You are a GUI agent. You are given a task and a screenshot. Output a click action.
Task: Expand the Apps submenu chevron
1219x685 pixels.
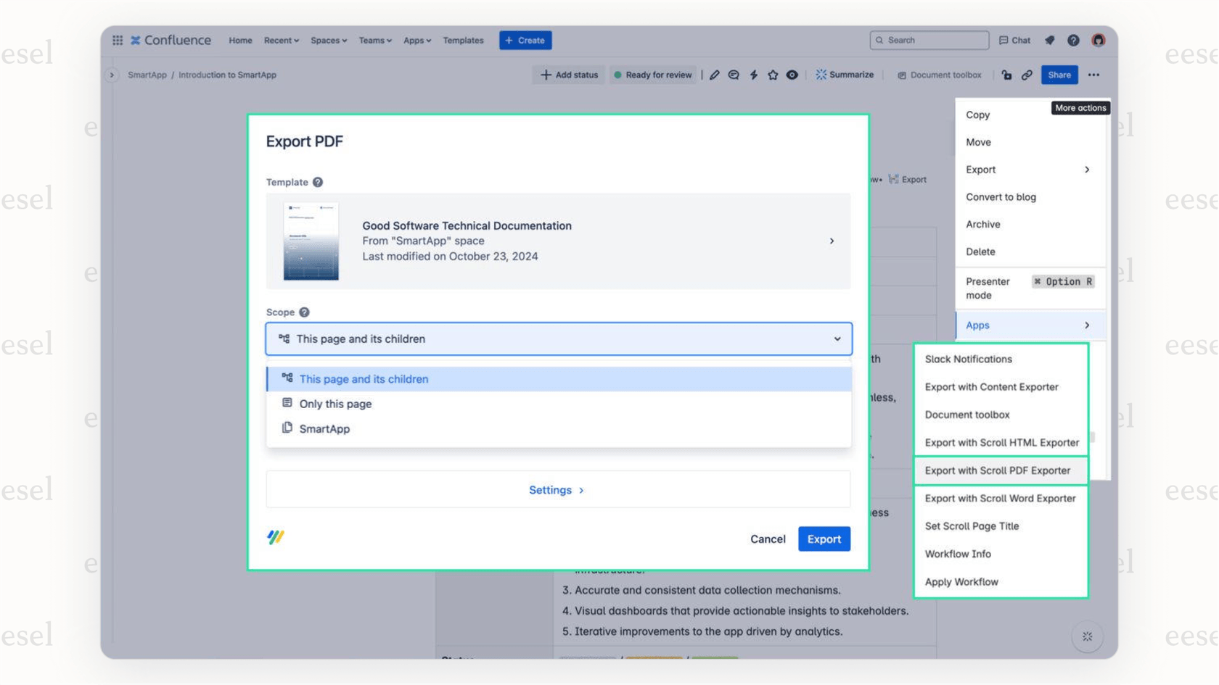click(1088, 325)
